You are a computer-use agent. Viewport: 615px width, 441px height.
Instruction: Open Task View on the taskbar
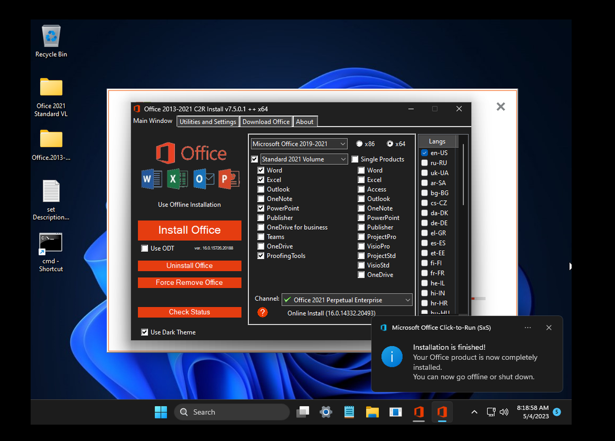pos(303,412)
